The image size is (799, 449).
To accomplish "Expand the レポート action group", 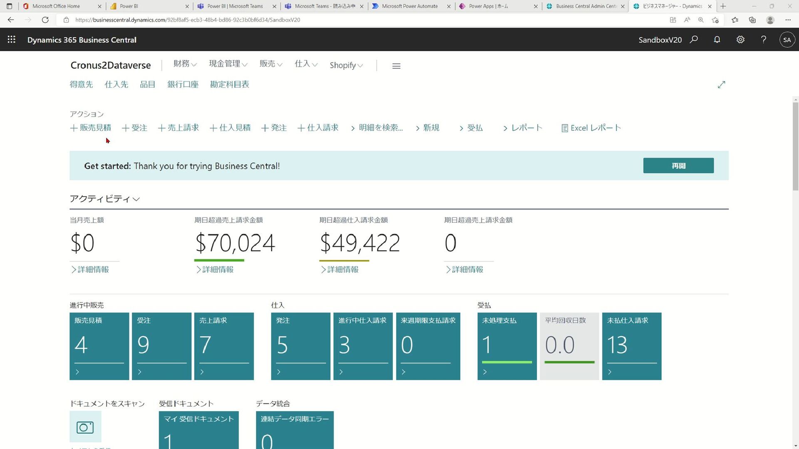I will [523, 128].
